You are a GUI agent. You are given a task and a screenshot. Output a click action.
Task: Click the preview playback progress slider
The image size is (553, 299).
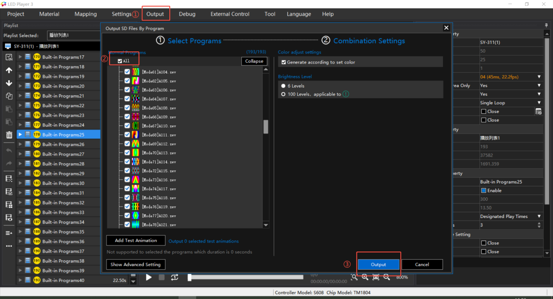245,277
